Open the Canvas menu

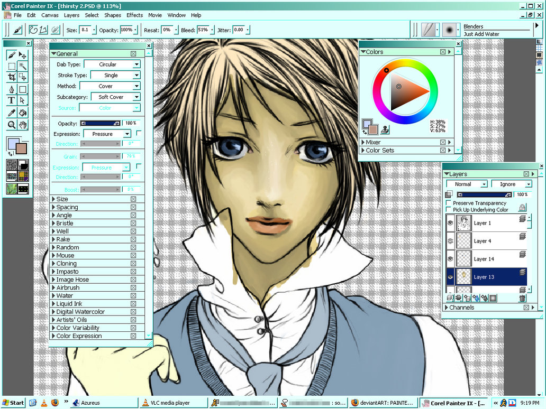click(x=50, y=15)
